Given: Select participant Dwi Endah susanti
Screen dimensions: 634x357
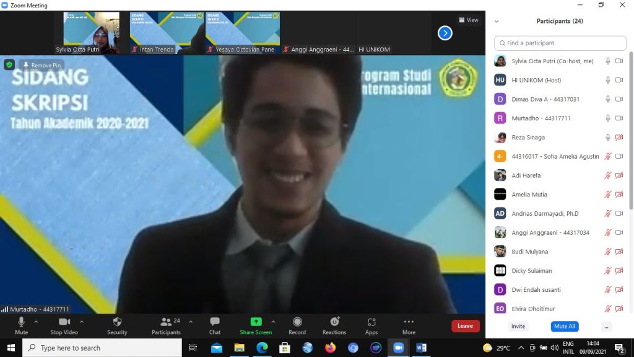Looking at the screenshot, I should click(560, 289).
